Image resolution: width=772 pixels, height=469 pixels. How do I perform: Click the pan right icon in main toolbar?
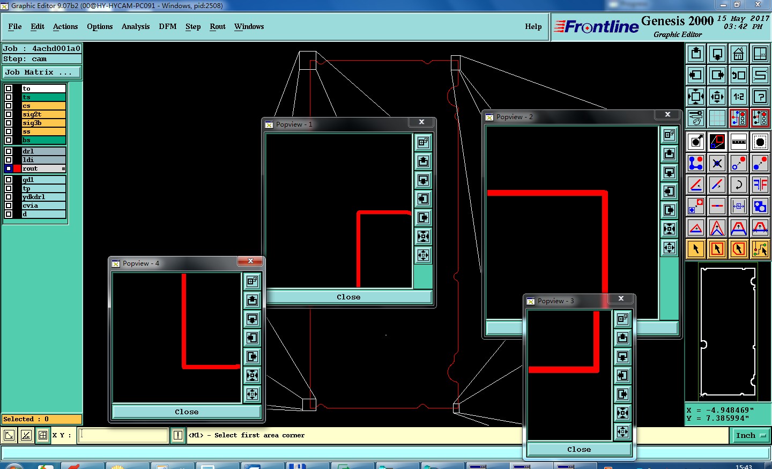coord(717,75)
